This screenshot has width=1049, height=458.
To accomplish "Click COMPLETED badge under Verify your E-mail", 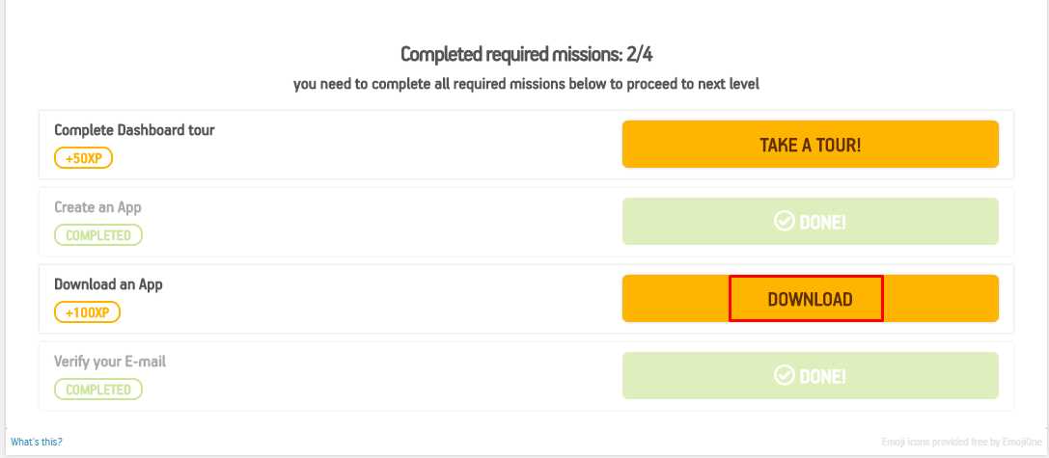I will click(97, 390).
